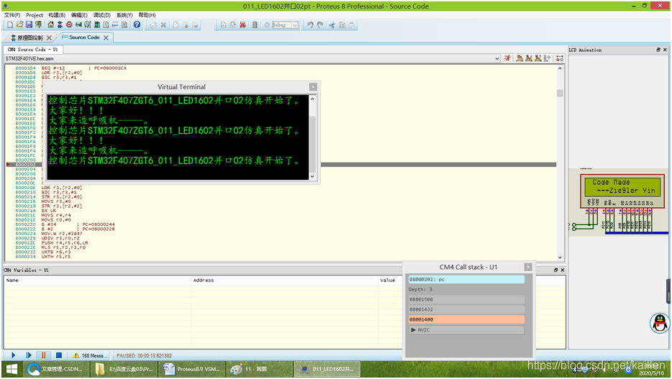Open the 构建(B) menu

point(57,15)
